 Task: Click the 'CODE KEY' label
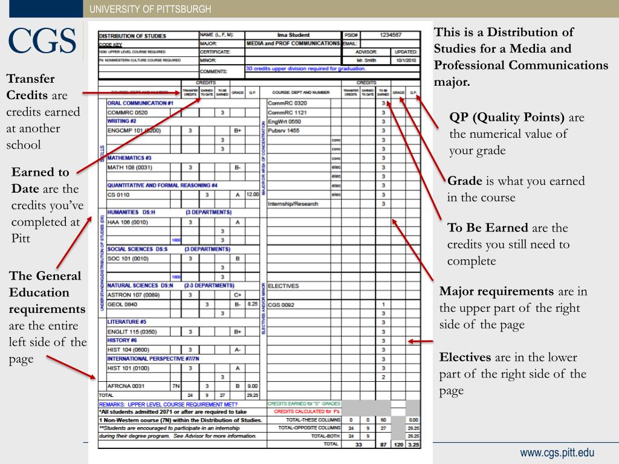pyautogui.click(x=111, y=45)
